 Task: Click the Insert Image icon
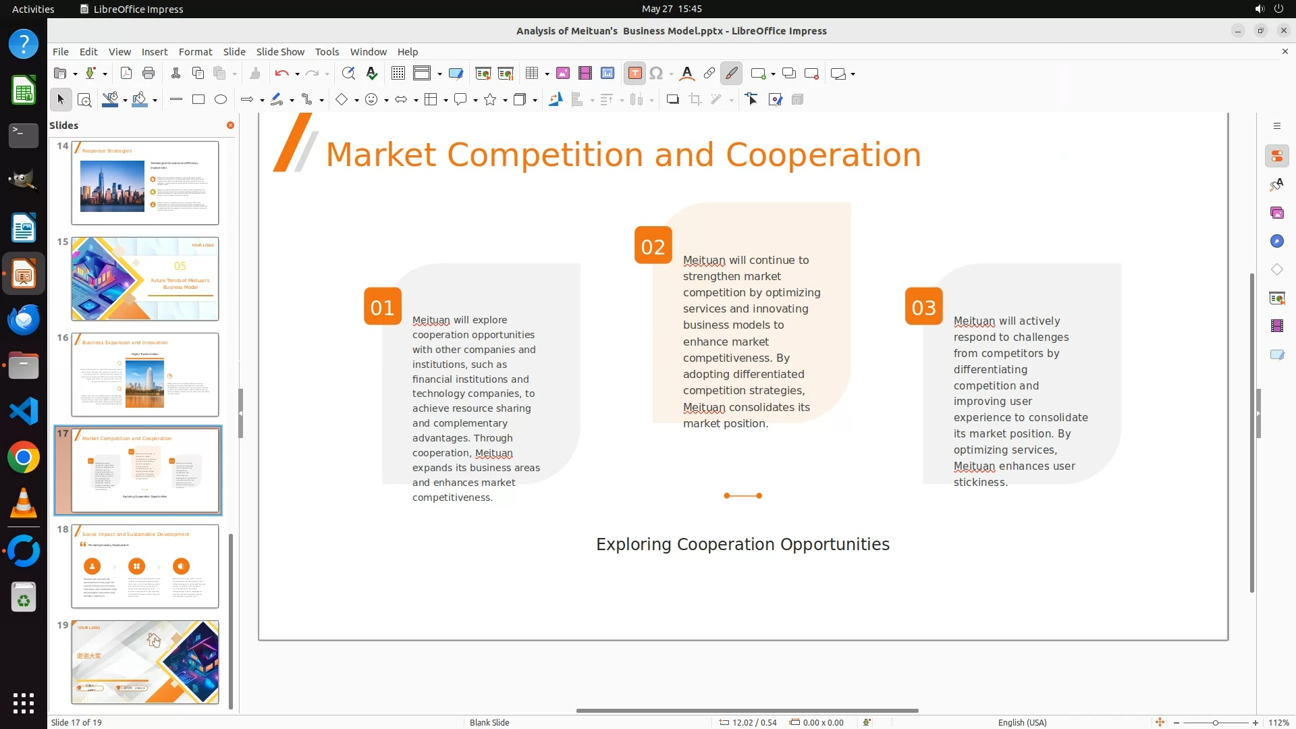coord(563,74)
